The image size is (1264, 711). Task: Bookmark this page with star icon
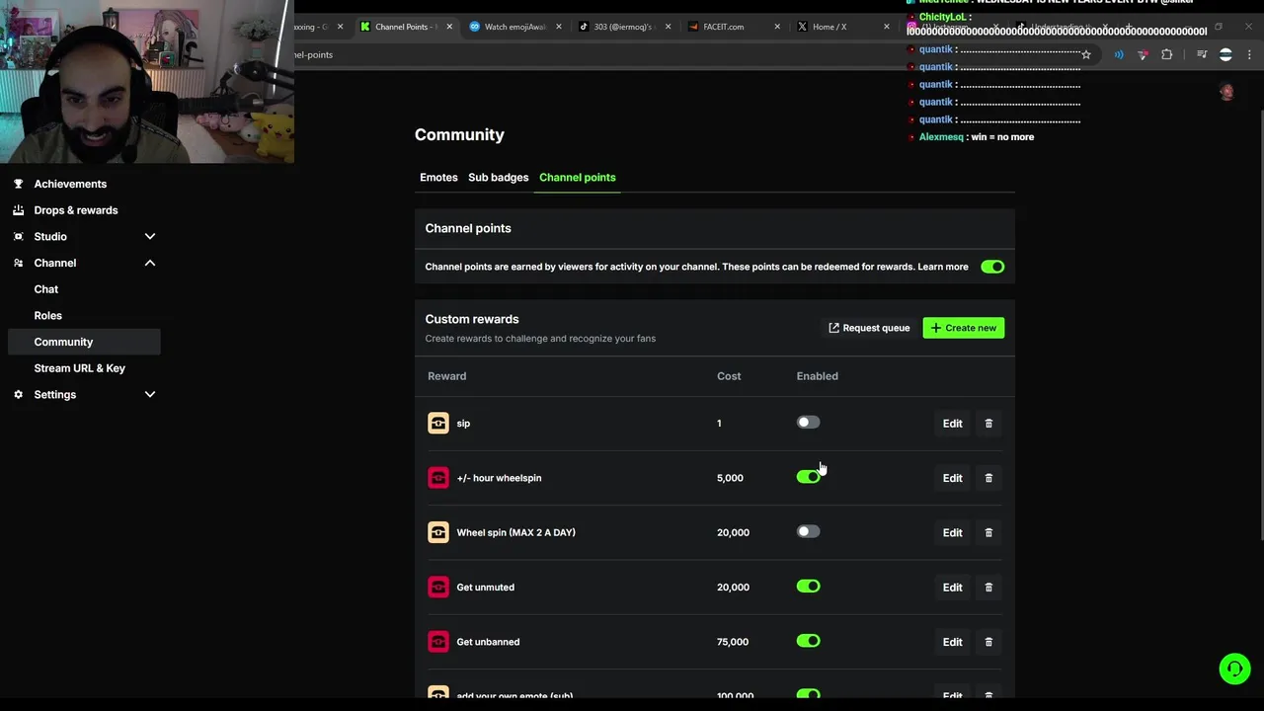tap(1086, 55)
